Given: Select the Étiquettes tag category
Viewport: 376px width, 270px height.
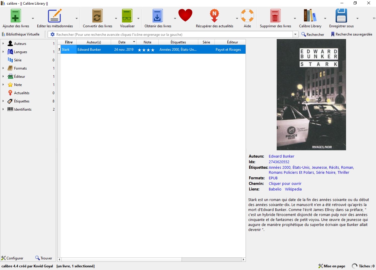Looking at the screenshot, I should [22, 101].
